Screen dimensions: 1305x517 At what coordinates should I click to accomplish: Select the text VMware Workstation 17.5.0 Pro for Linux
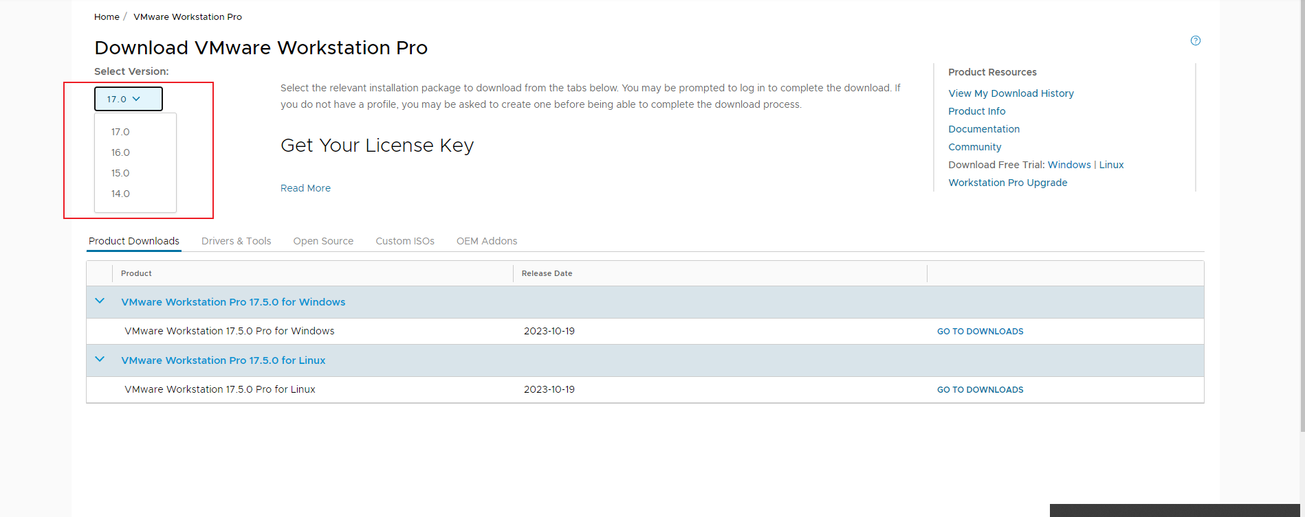(x=220, y=389)
